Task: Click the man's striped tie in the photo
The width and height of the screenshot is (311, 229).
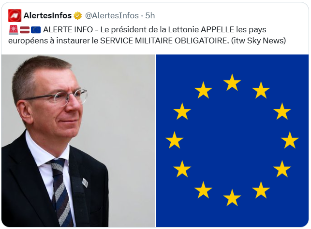Action: click(x=61, y=192)
